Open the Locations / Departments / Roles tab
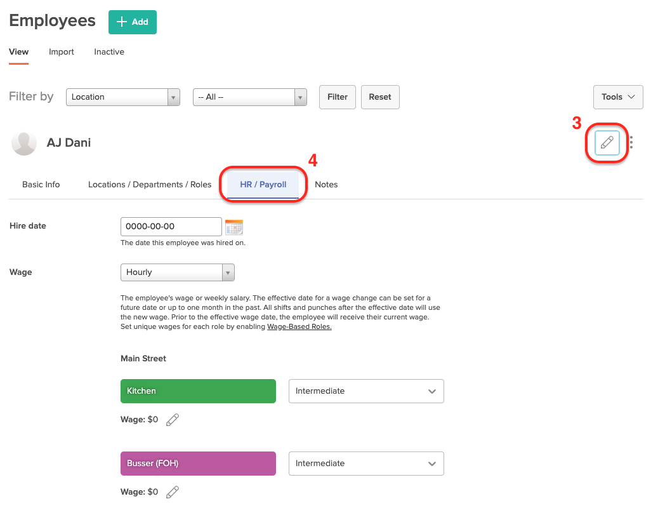Image resolution: width=651 pixels, height=508 pixels. click(150, 184)
